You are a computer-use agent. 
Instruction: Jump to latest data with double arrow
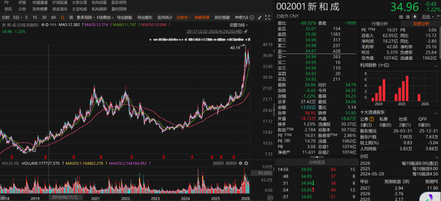(269, 197)
